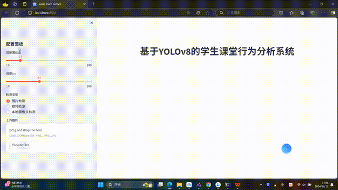Open the browser favorites toolbar icon
This screenshot has height=190, width=338.
[x=292, y=13]
